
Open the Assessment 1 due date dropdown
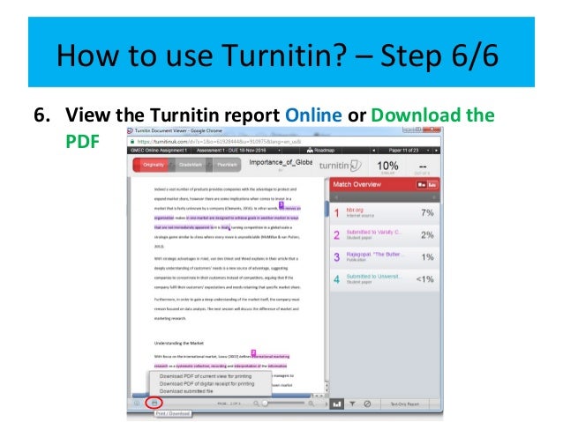280,151
